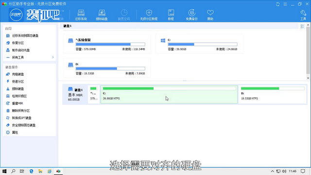Screen dimensions: 311x175
Task: Click the refresh icon in title bar
Action: (277, 4)
